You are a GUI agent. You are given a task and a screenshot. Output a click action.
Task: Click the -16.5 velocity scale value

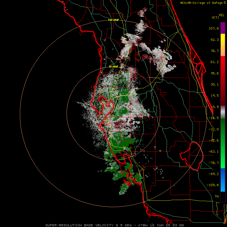coord(214,118)
